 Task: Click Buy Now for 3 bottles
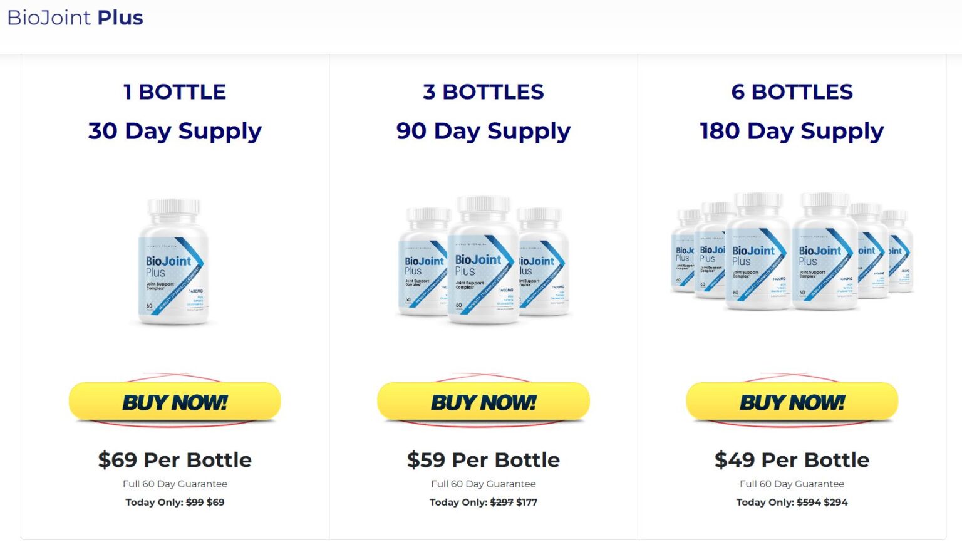(x=484, y=402)
